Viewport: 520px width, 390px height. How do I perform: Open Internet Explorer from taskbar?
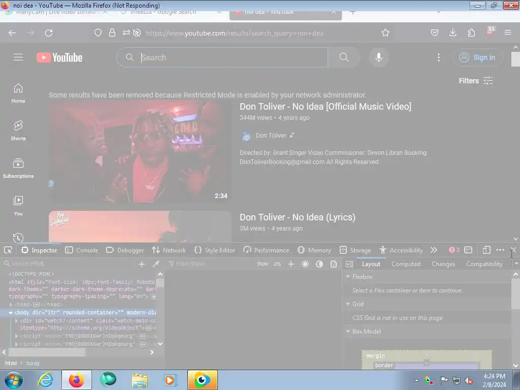tap(45, 380)
